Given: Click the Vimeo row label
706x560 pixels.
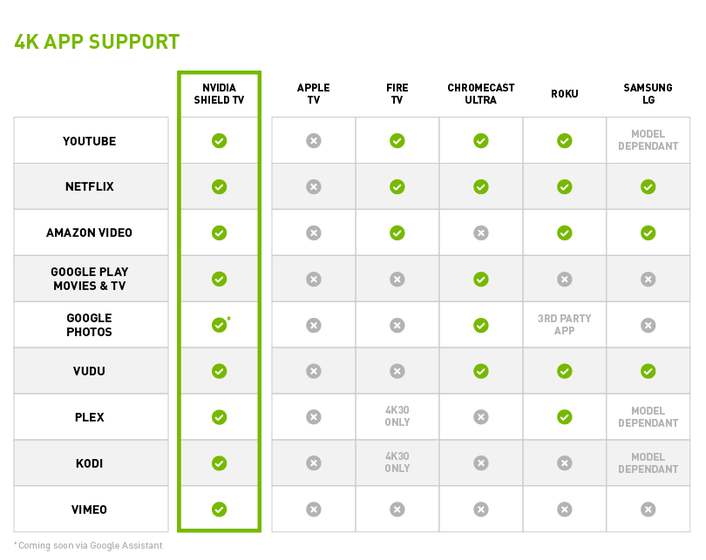Looking at the screenshot, I should pyautogui.click(x=89, y=509).
